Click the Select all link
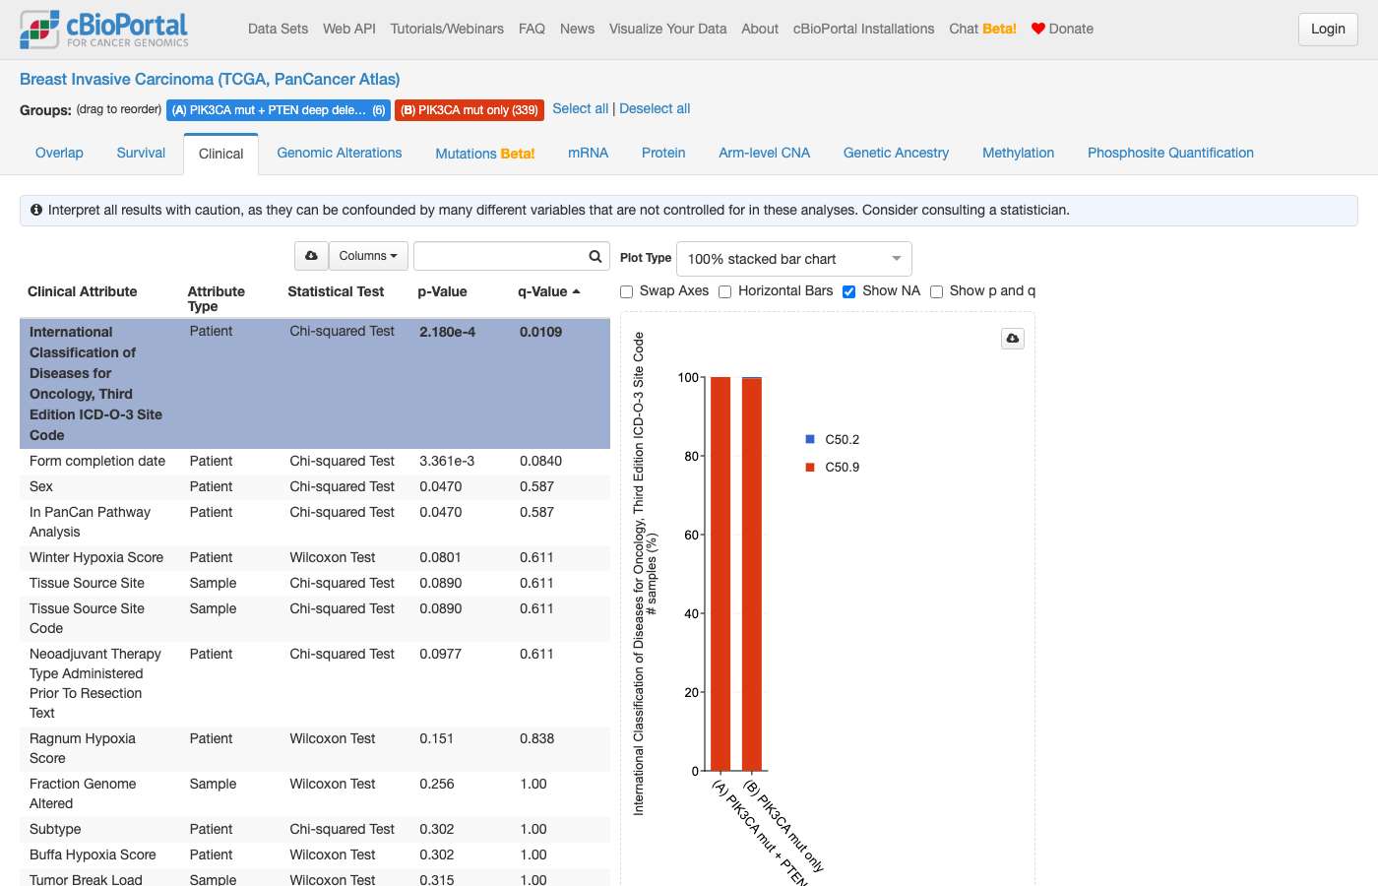 [x=581, y=108]
